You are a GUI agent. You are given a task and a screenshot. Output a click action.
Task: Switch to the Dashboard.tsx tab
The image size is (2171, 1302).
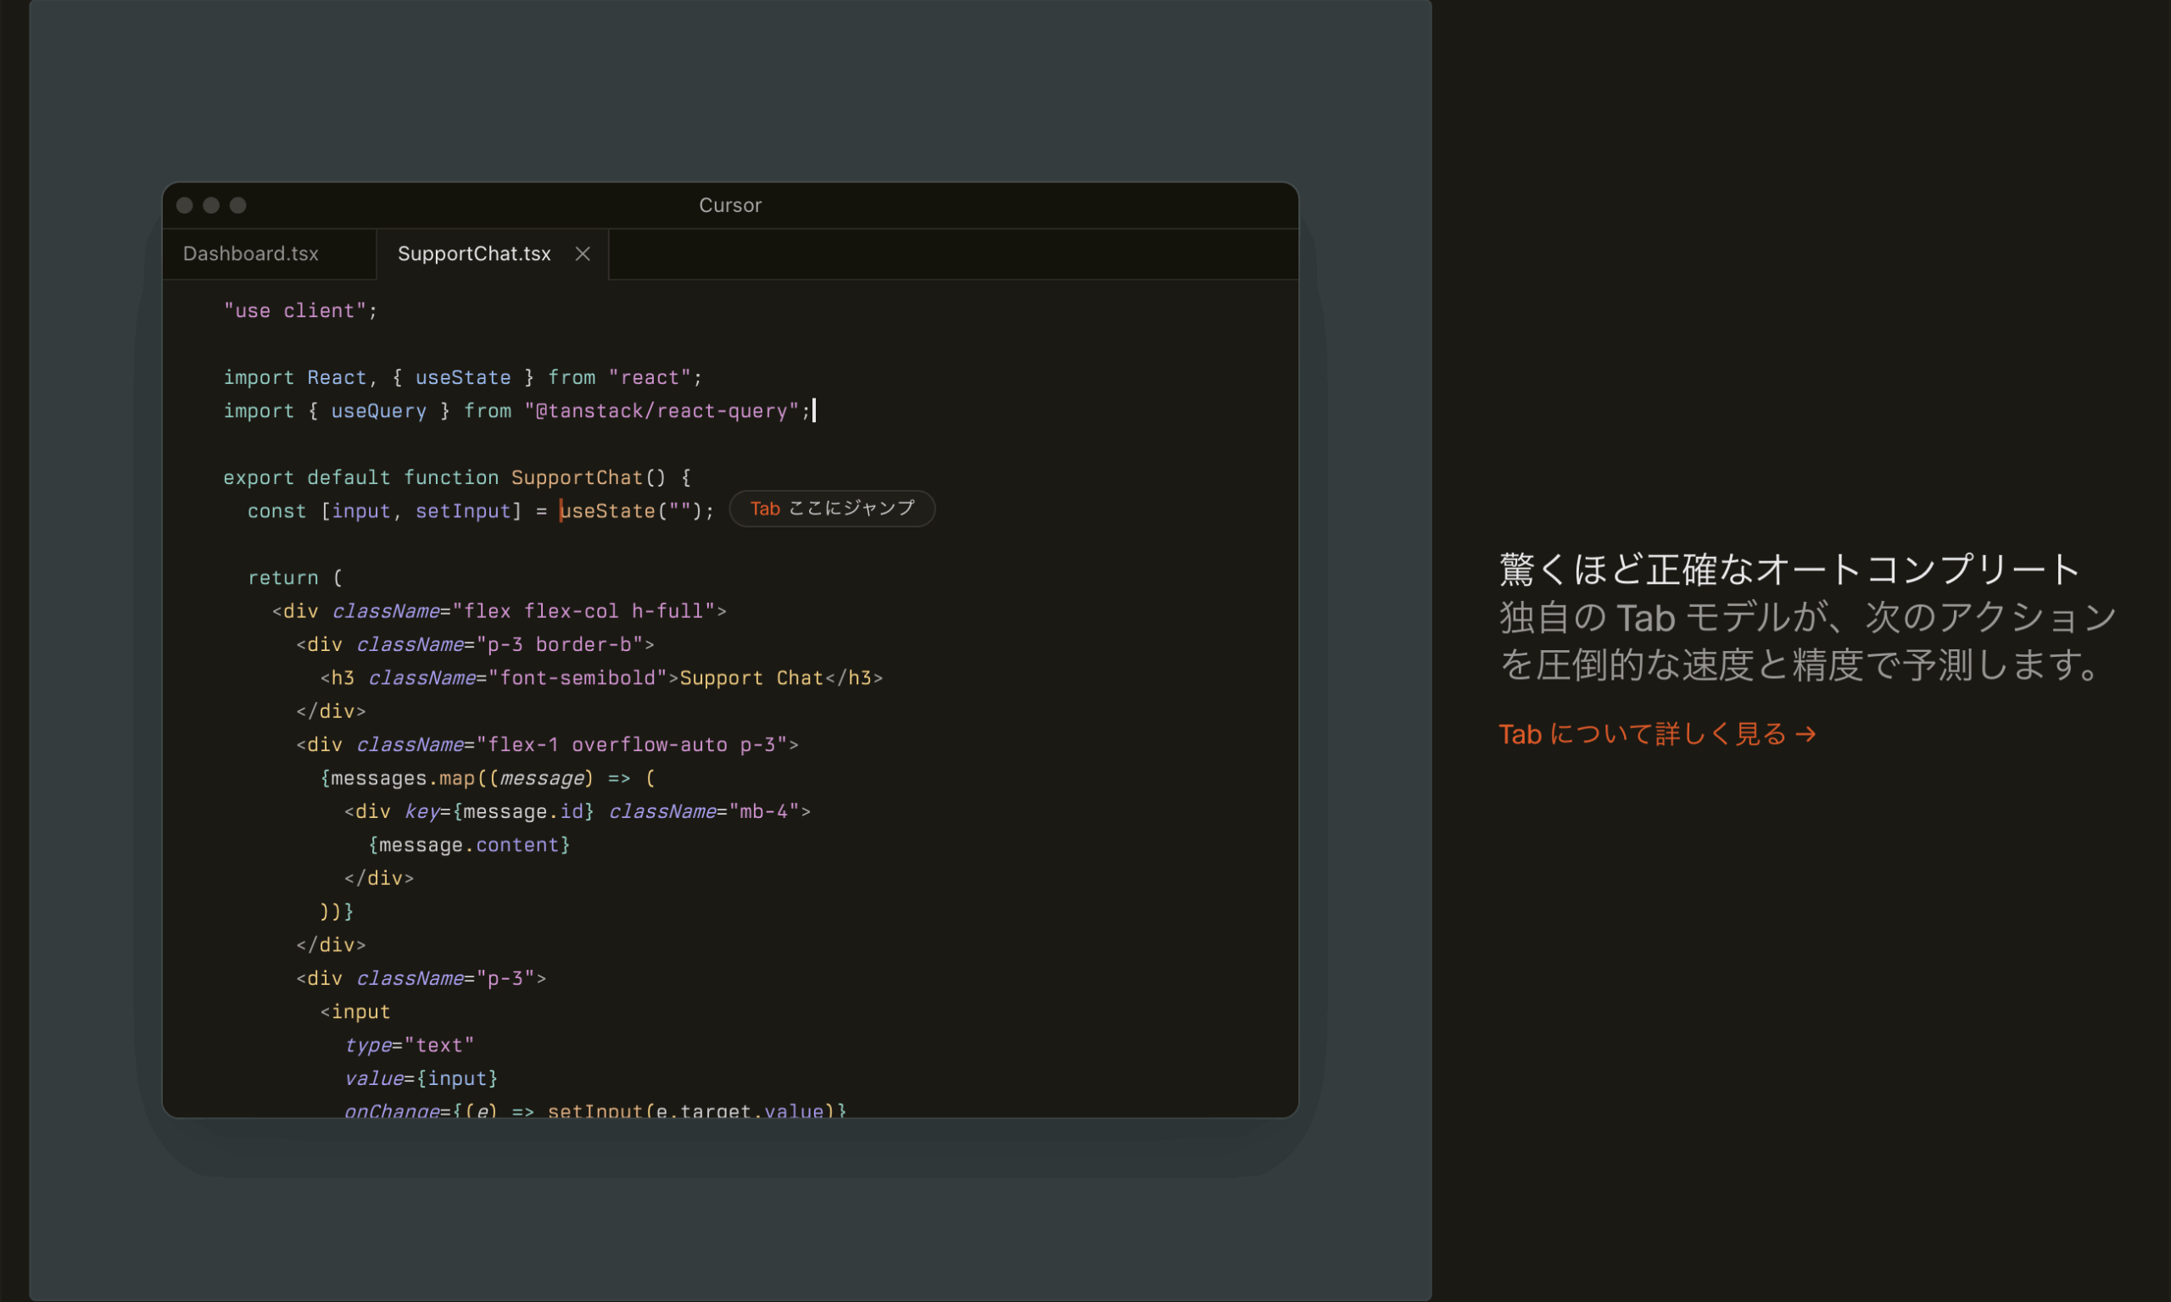(251, 253)
